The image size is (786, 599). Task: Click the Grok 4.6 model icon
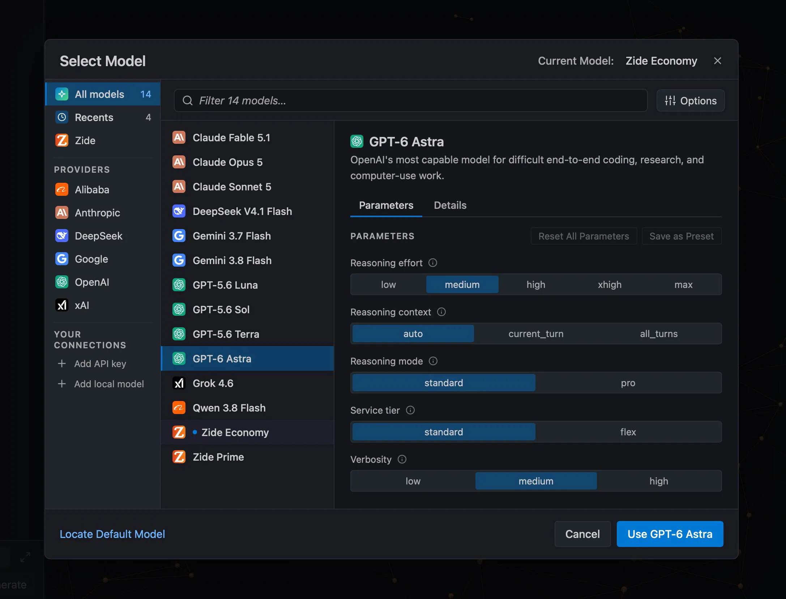(179, 383)
